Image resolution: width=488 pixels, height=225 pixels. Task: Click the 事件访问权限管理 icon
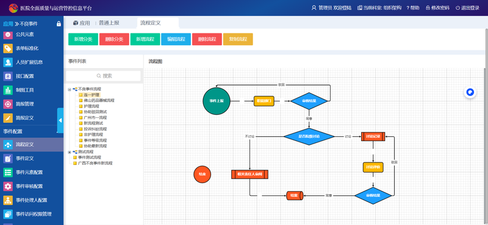pos(8,214)
